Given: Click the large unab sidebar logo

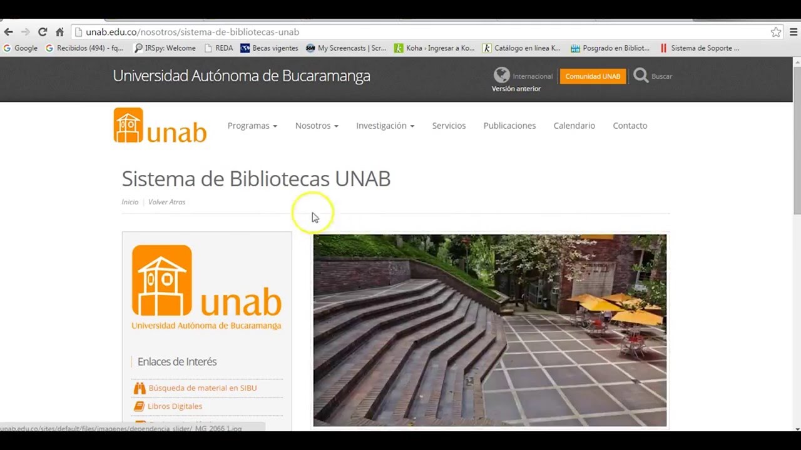Looking at the screenshot, I should pos(207,287).
